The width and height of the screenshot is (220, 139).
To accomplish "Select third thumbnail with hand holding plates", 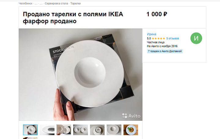I will click(64, 130).
